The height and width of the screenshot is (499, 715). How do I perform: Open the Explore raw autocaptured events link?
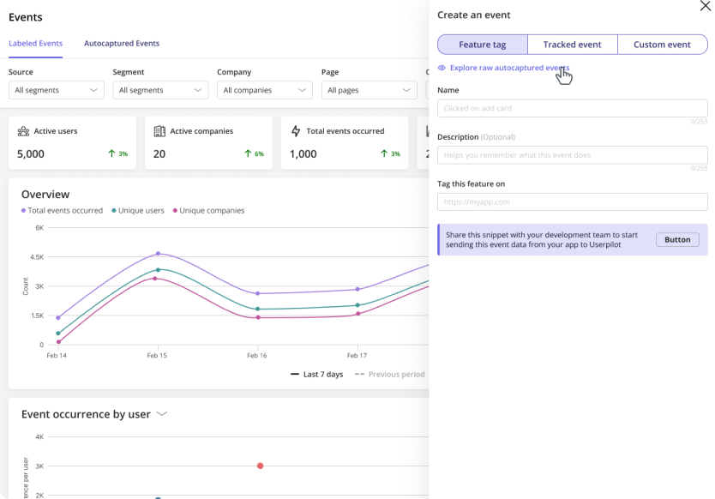click(509, 68)
